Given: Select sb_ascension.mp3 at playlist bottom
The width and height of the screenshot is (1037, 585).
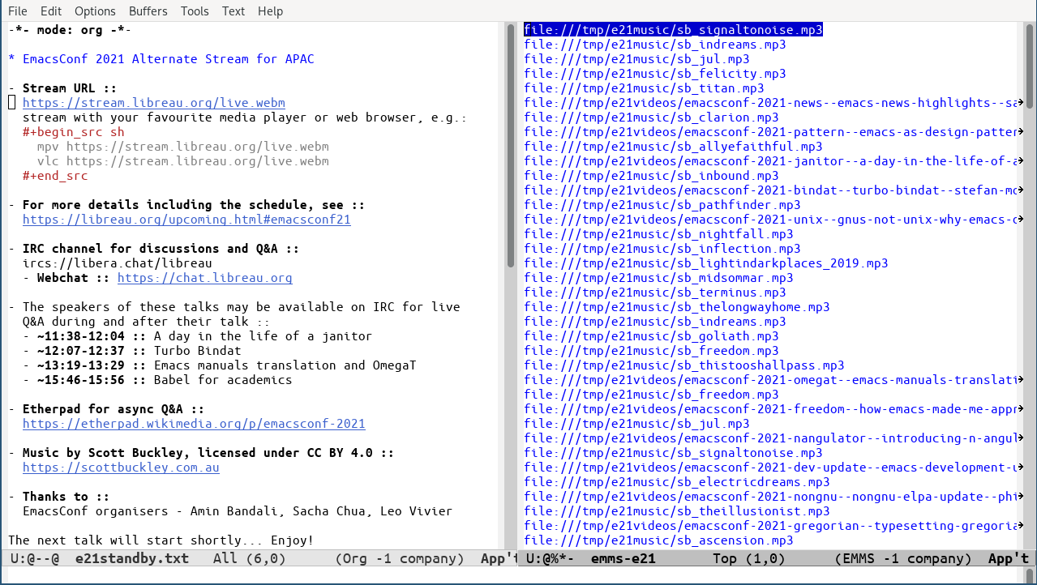Looking at the screenshot, I should [x=658, y=540].
